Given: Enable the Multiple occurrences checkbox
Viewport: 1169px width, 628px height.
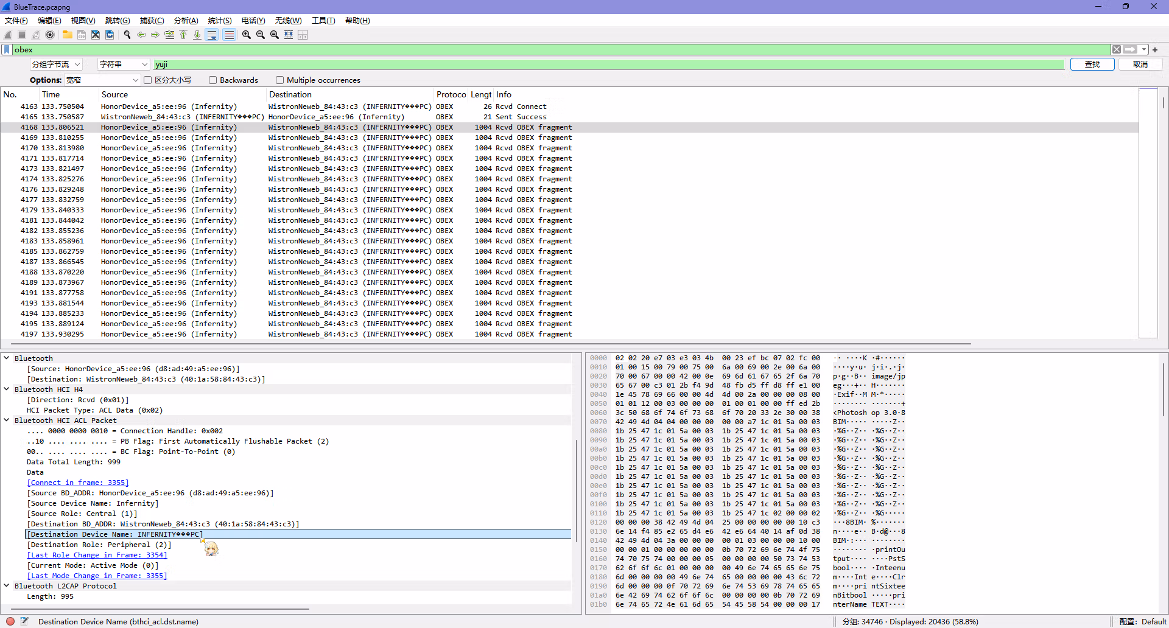Looking at the screenshot, I should tap(279, 80).
